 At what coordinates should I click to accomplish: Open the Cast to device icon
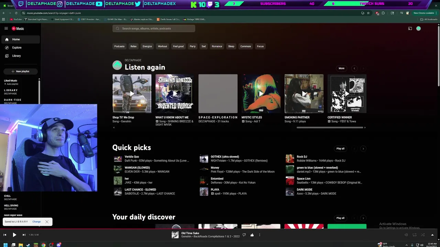(410, 28)
